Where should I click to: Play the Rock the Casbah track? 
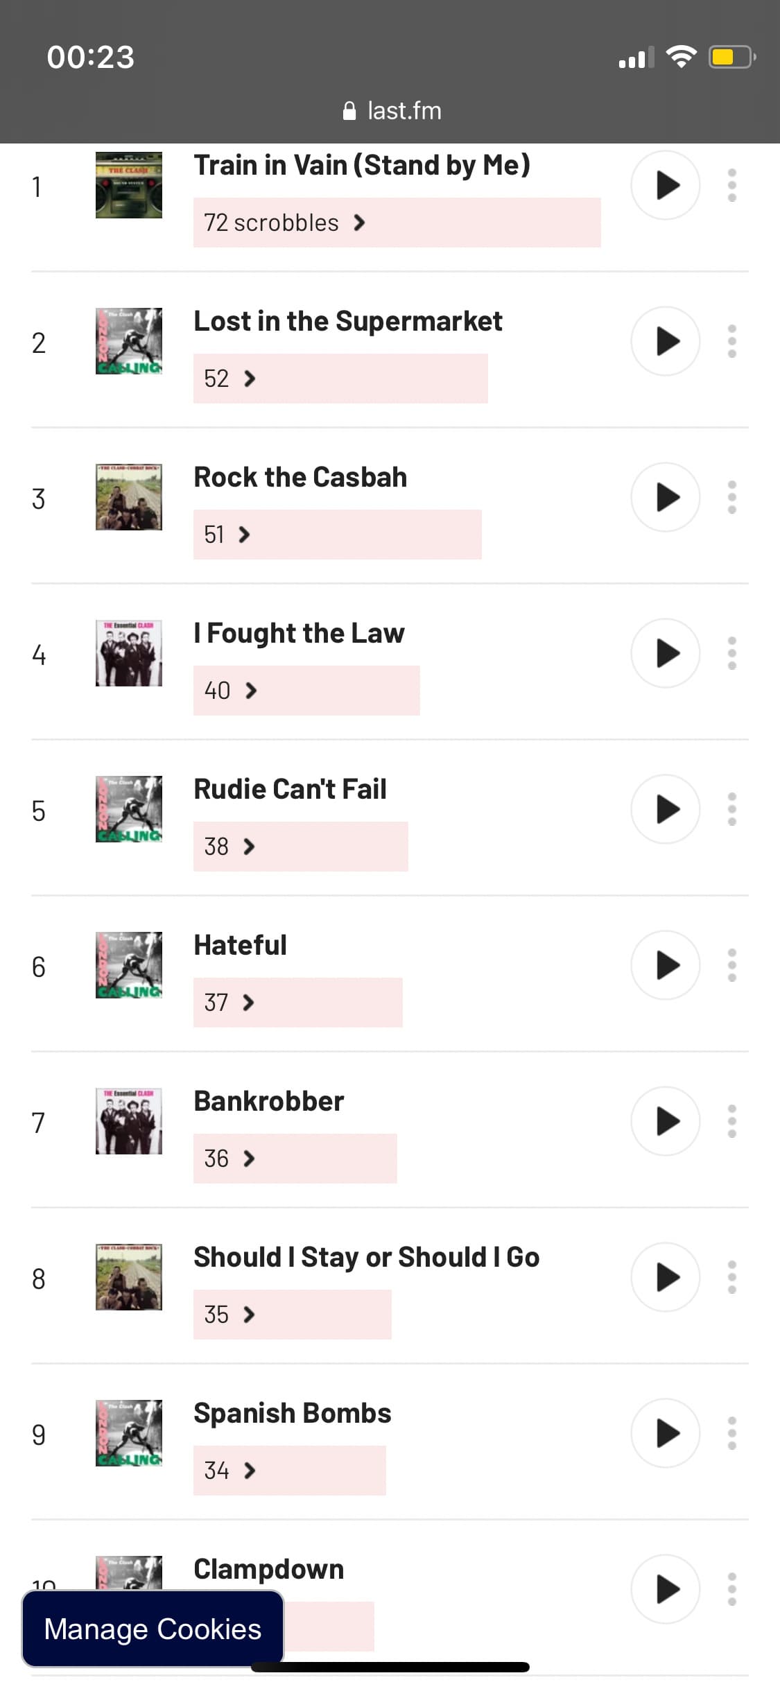pyautogui.click(x=665, y=497)
